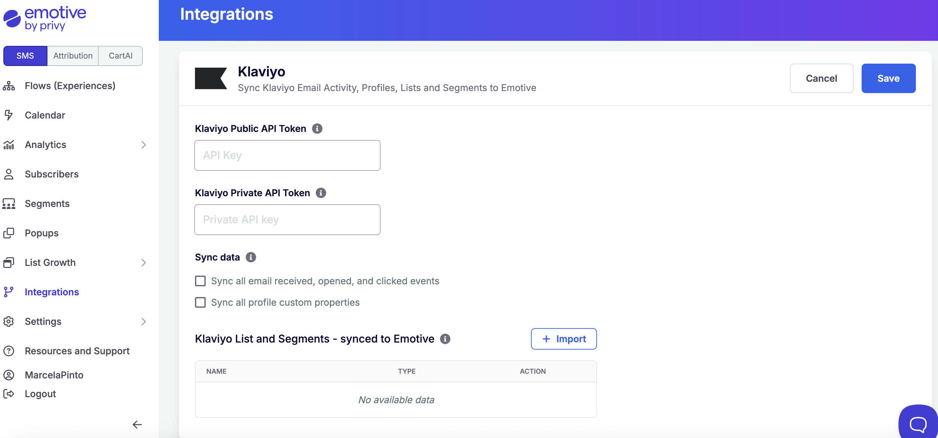Click the Private API Token info icon
Screen dimensions: 938x438
[x=321, y=193]
